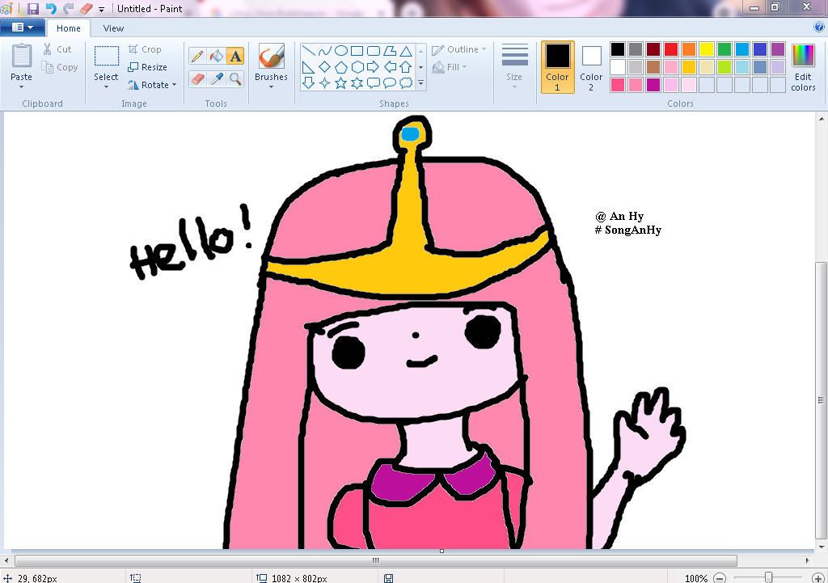Viewport: 828px width, 583px height.
Task: Pick the red color swatch
Action: click(x=670, y=49)
